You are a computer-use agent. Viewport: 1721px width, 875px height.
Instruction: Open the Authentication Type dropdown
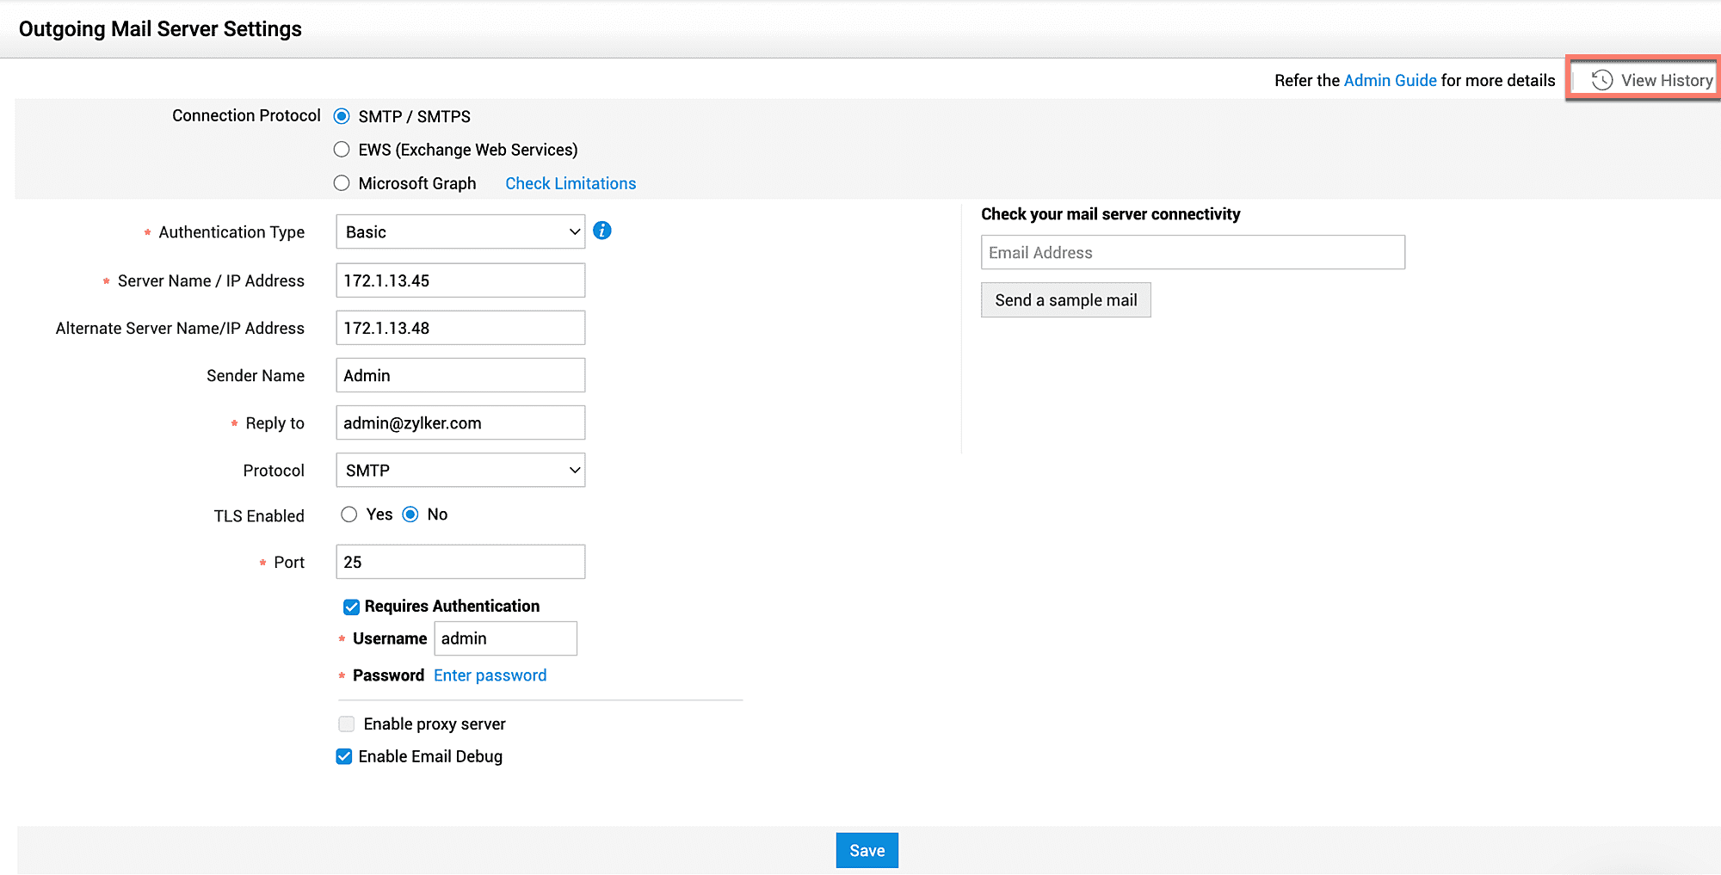460,232
